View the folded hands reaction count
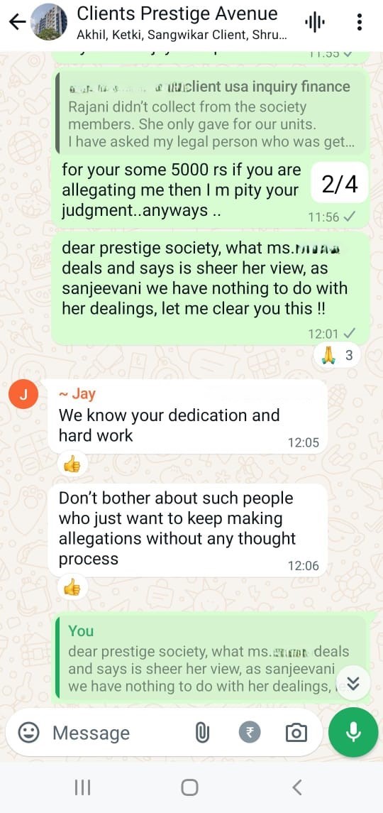The height and width of the screenshot is (813, 383). [x=336, y=355]
